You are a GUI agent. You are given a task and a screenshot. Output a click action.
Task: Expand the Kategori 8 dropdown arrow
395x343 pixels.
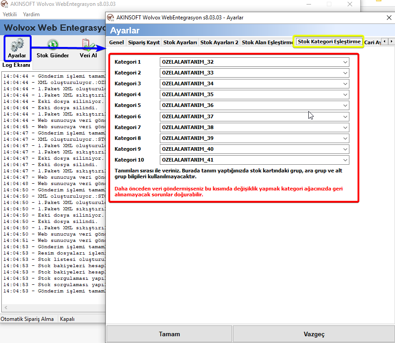(345, 139)
